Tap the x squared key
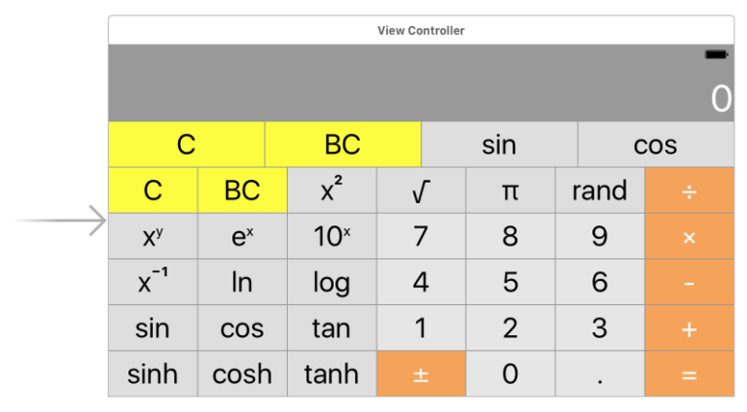Viewport: 747px width, 412px height. (332, 190)
